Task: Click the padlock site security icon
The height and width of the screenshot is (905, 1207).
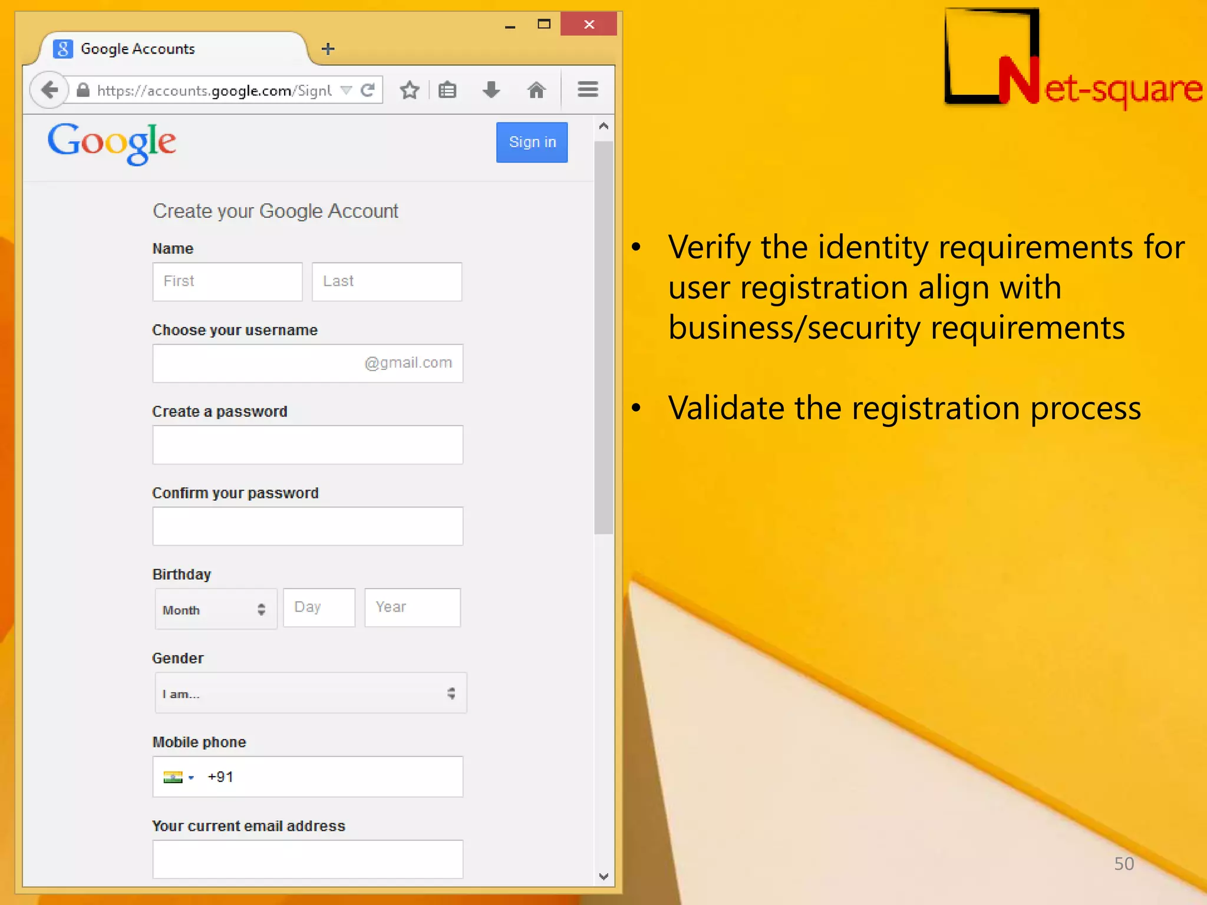Action: pos(83,90)
